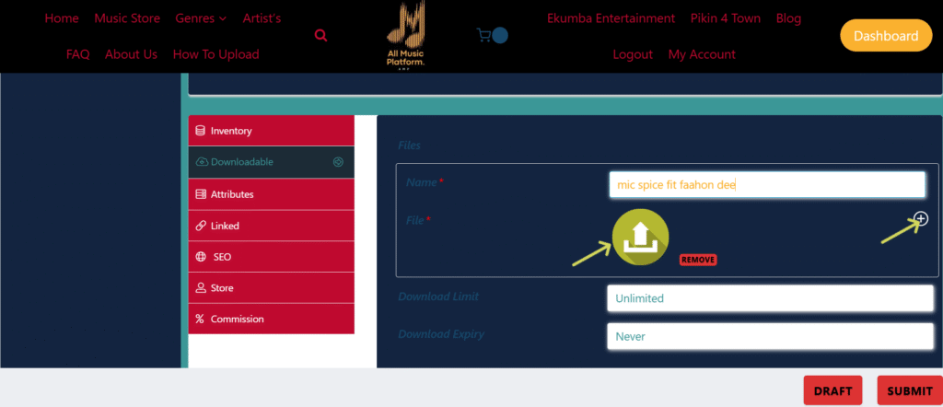Image resolution: width=943 pixels, height=407 pixels.
Task: Click the yellow file upload icon
Action: 640,236
